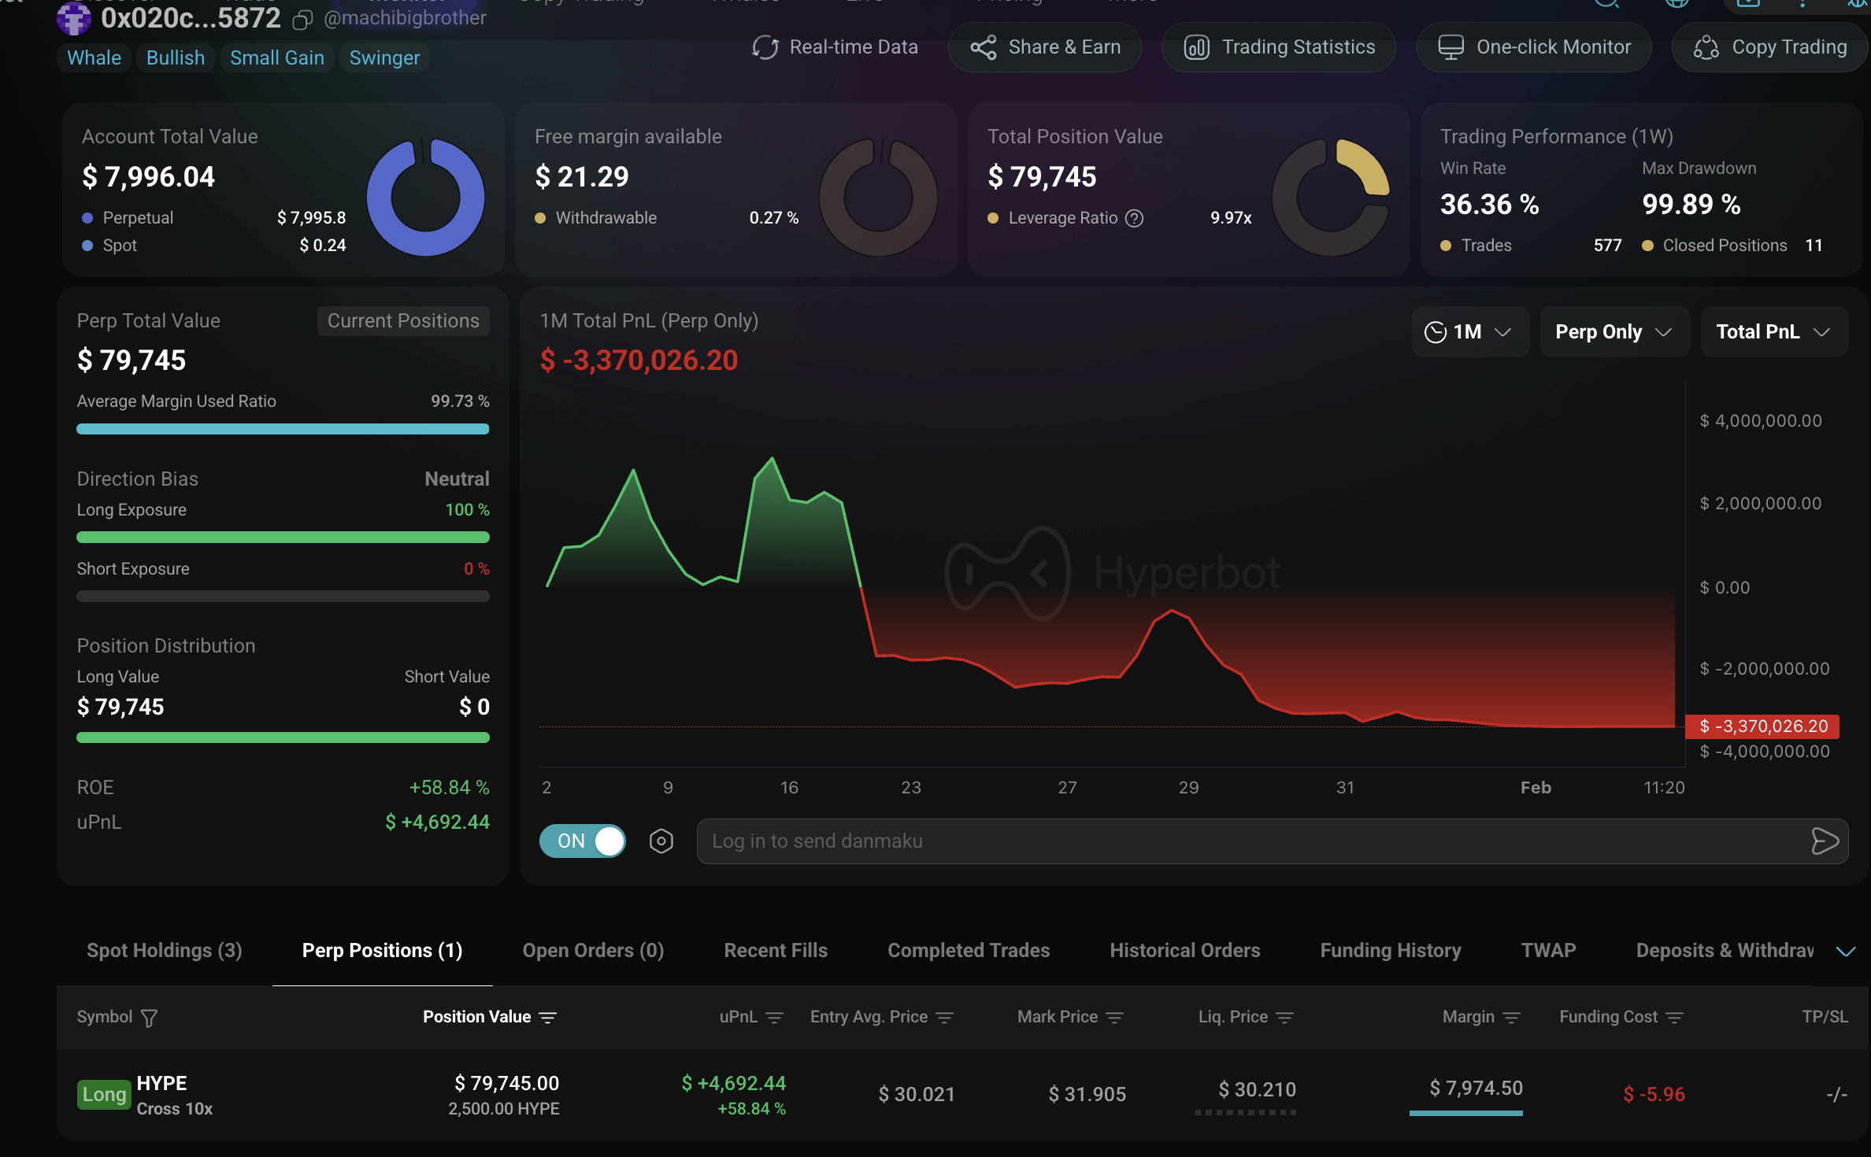Open the search icon at top right

coord(1607,4)
